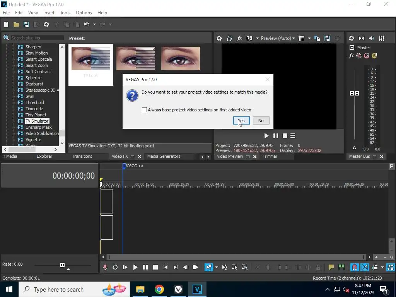Viewport: 396px width, 297px height.
Task: Show hidden icons in the system tray
Action: (x=327, y=289)
